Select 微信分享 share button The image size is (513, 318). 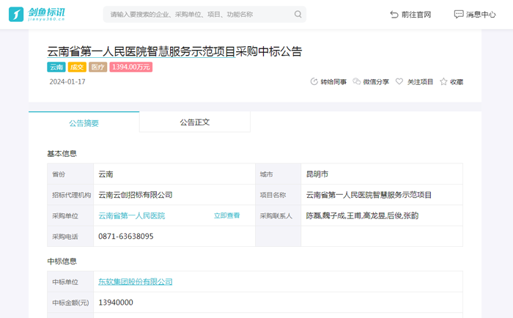pyautogui.click(x=376, y=82)
